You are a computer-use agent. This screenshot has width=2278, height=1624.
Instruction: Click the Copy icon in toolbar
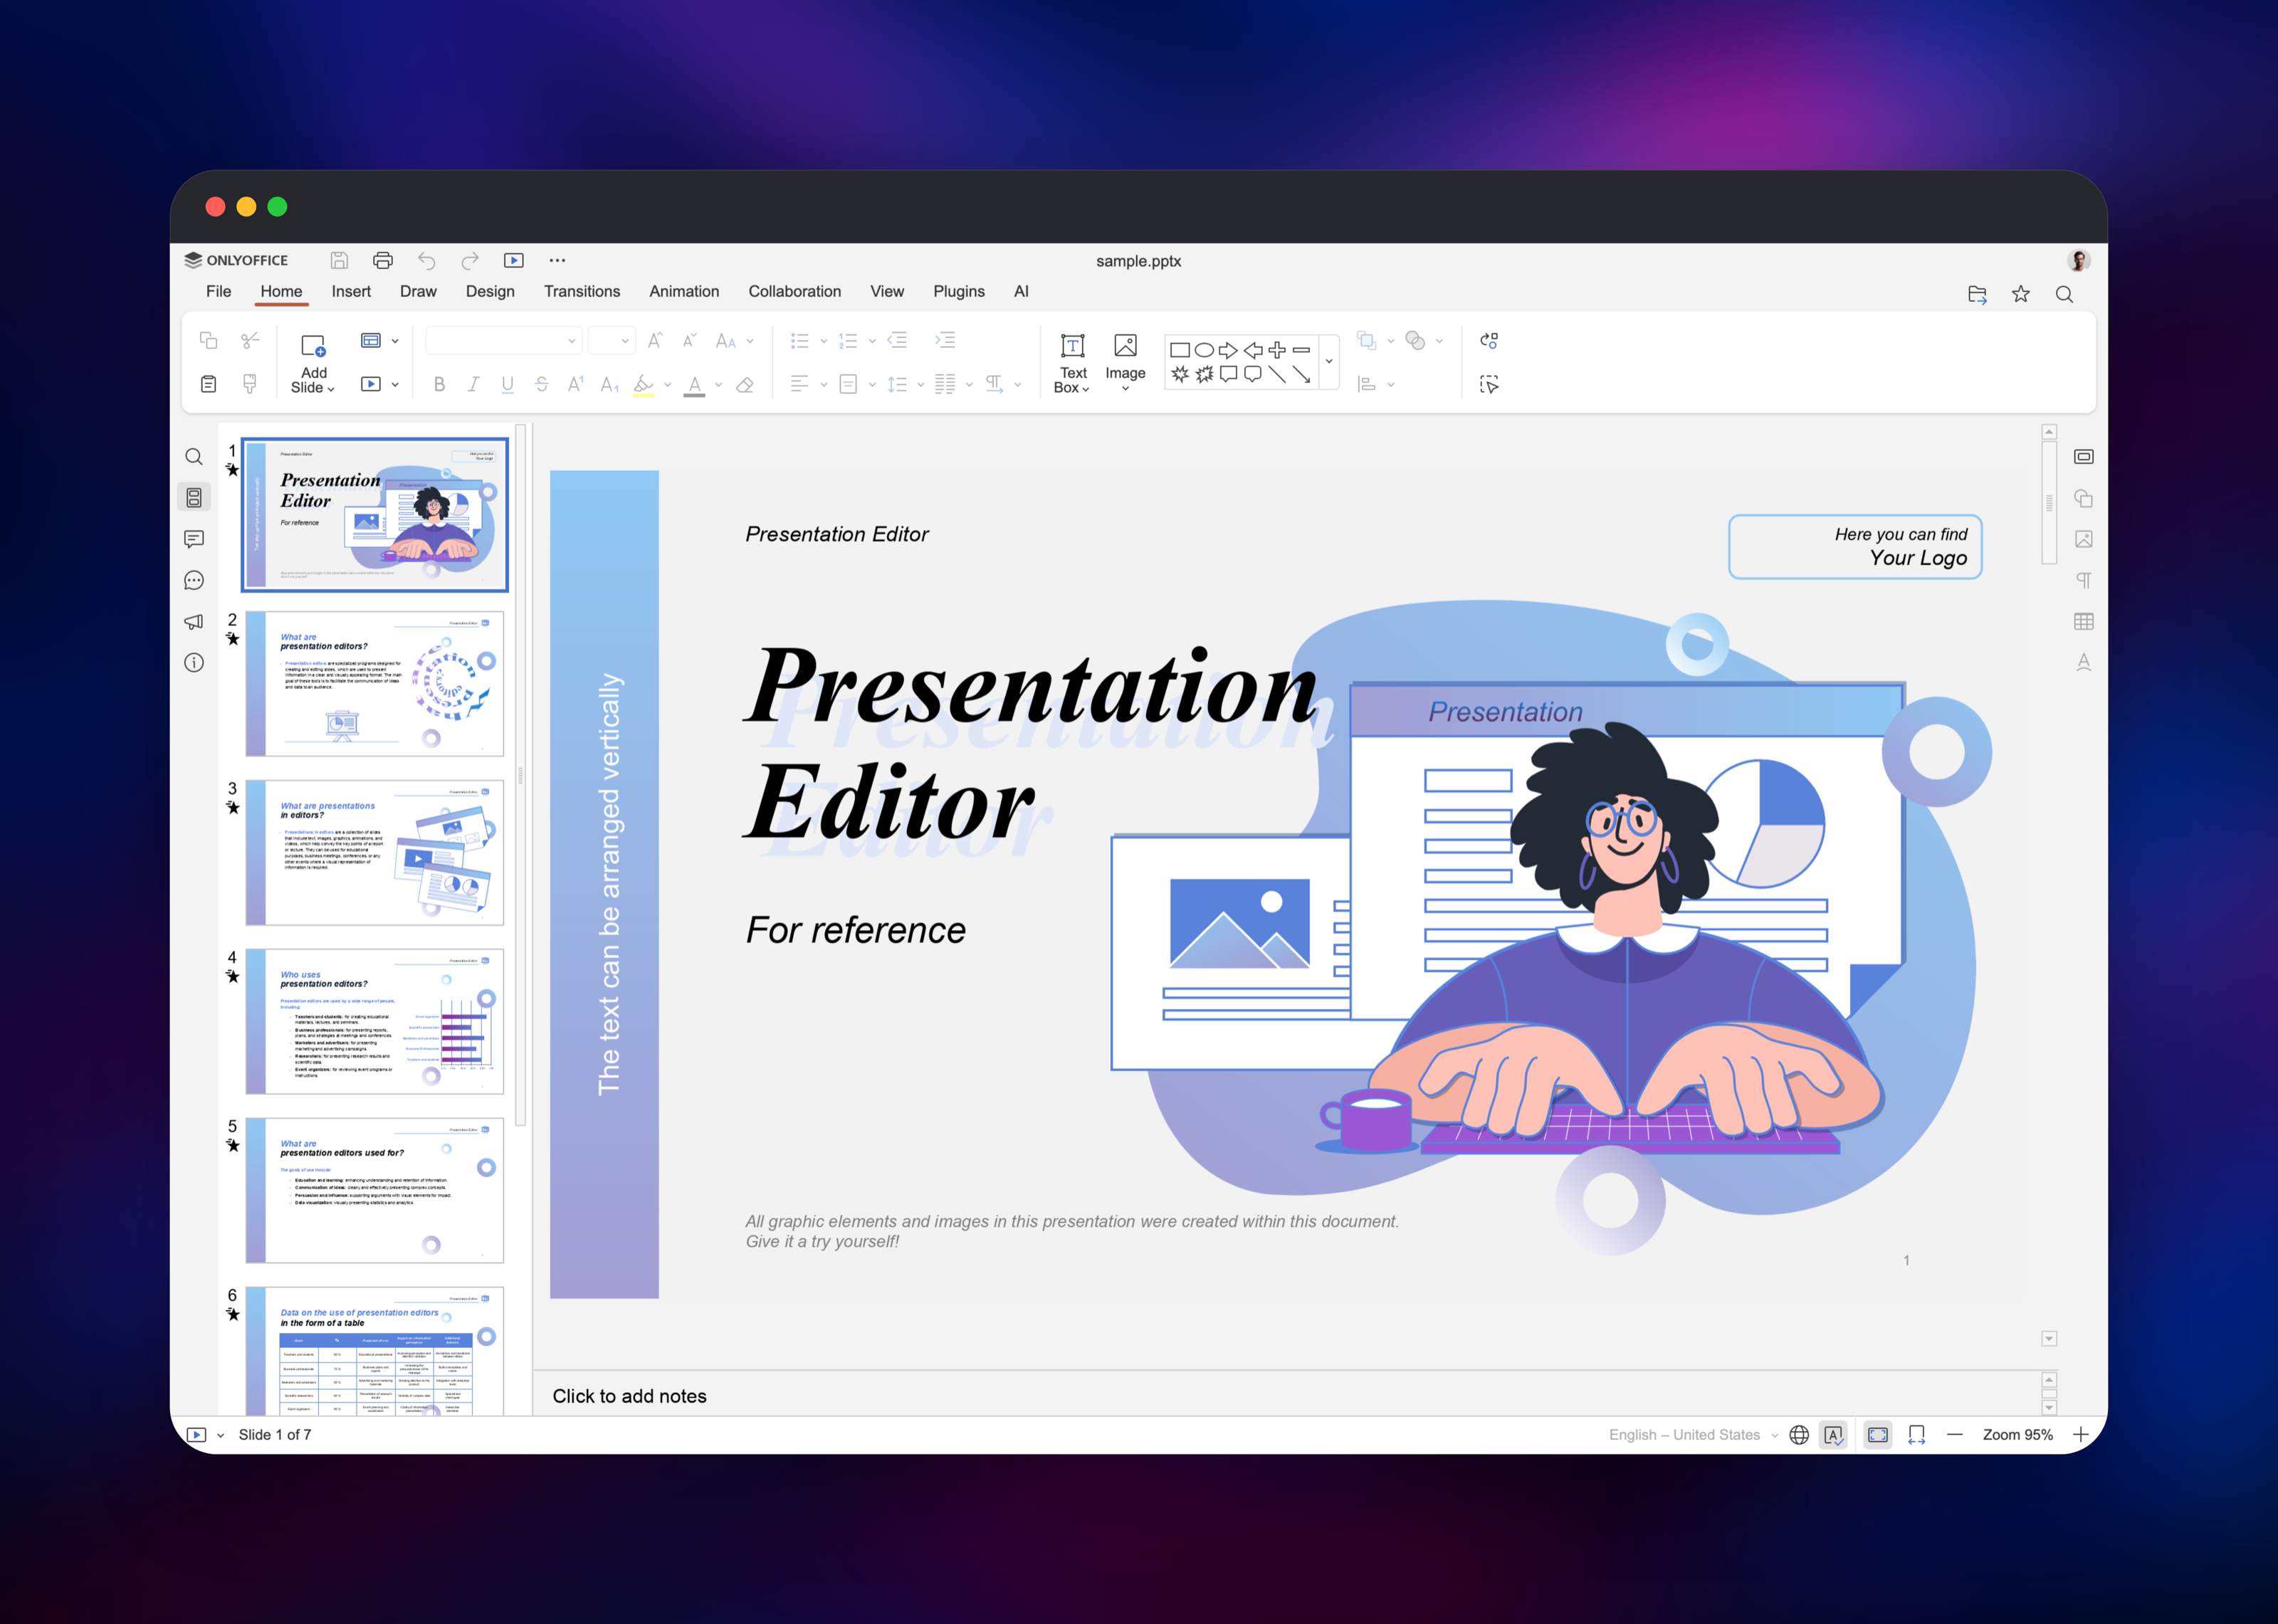click(x=208, y=340)
